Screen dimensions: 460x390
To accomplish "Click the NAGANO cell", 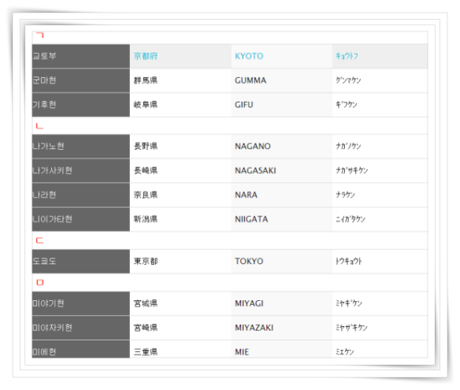I will pos(282,146).
